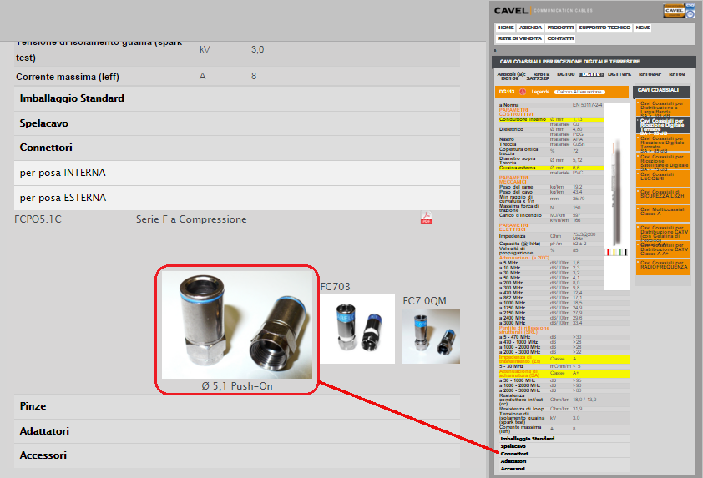The height and width of the screenshot is (478, 703).
Task: Open Cavi Multicoassiali Classe A category
Action: click(x=663, y=213)
